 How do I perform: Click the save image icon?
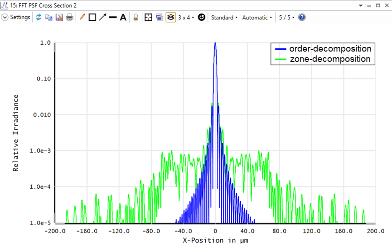[x=59, y=18]
